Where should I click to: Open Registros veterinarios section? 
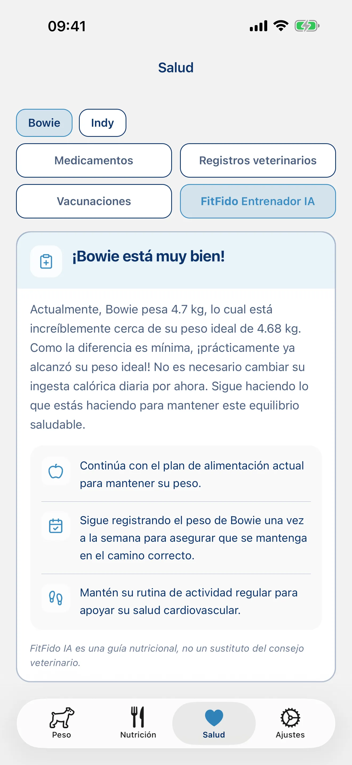tap(258, 160)
